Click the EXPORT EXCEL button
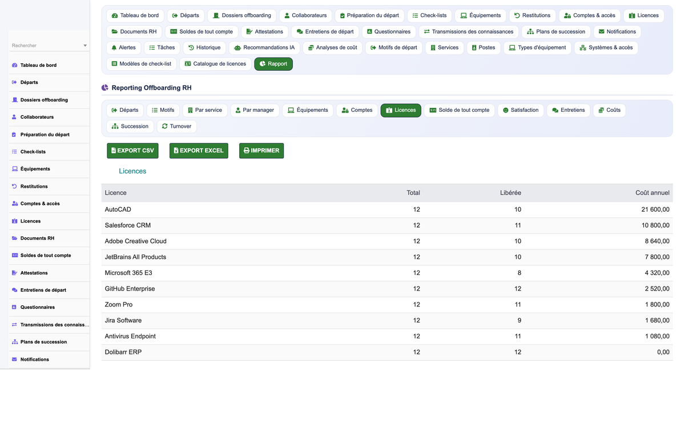685x424 pixels. tap(199, 151)
